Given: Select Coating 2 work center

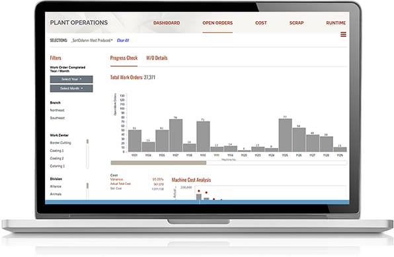Looking at the screenshot, I should 57,159.
